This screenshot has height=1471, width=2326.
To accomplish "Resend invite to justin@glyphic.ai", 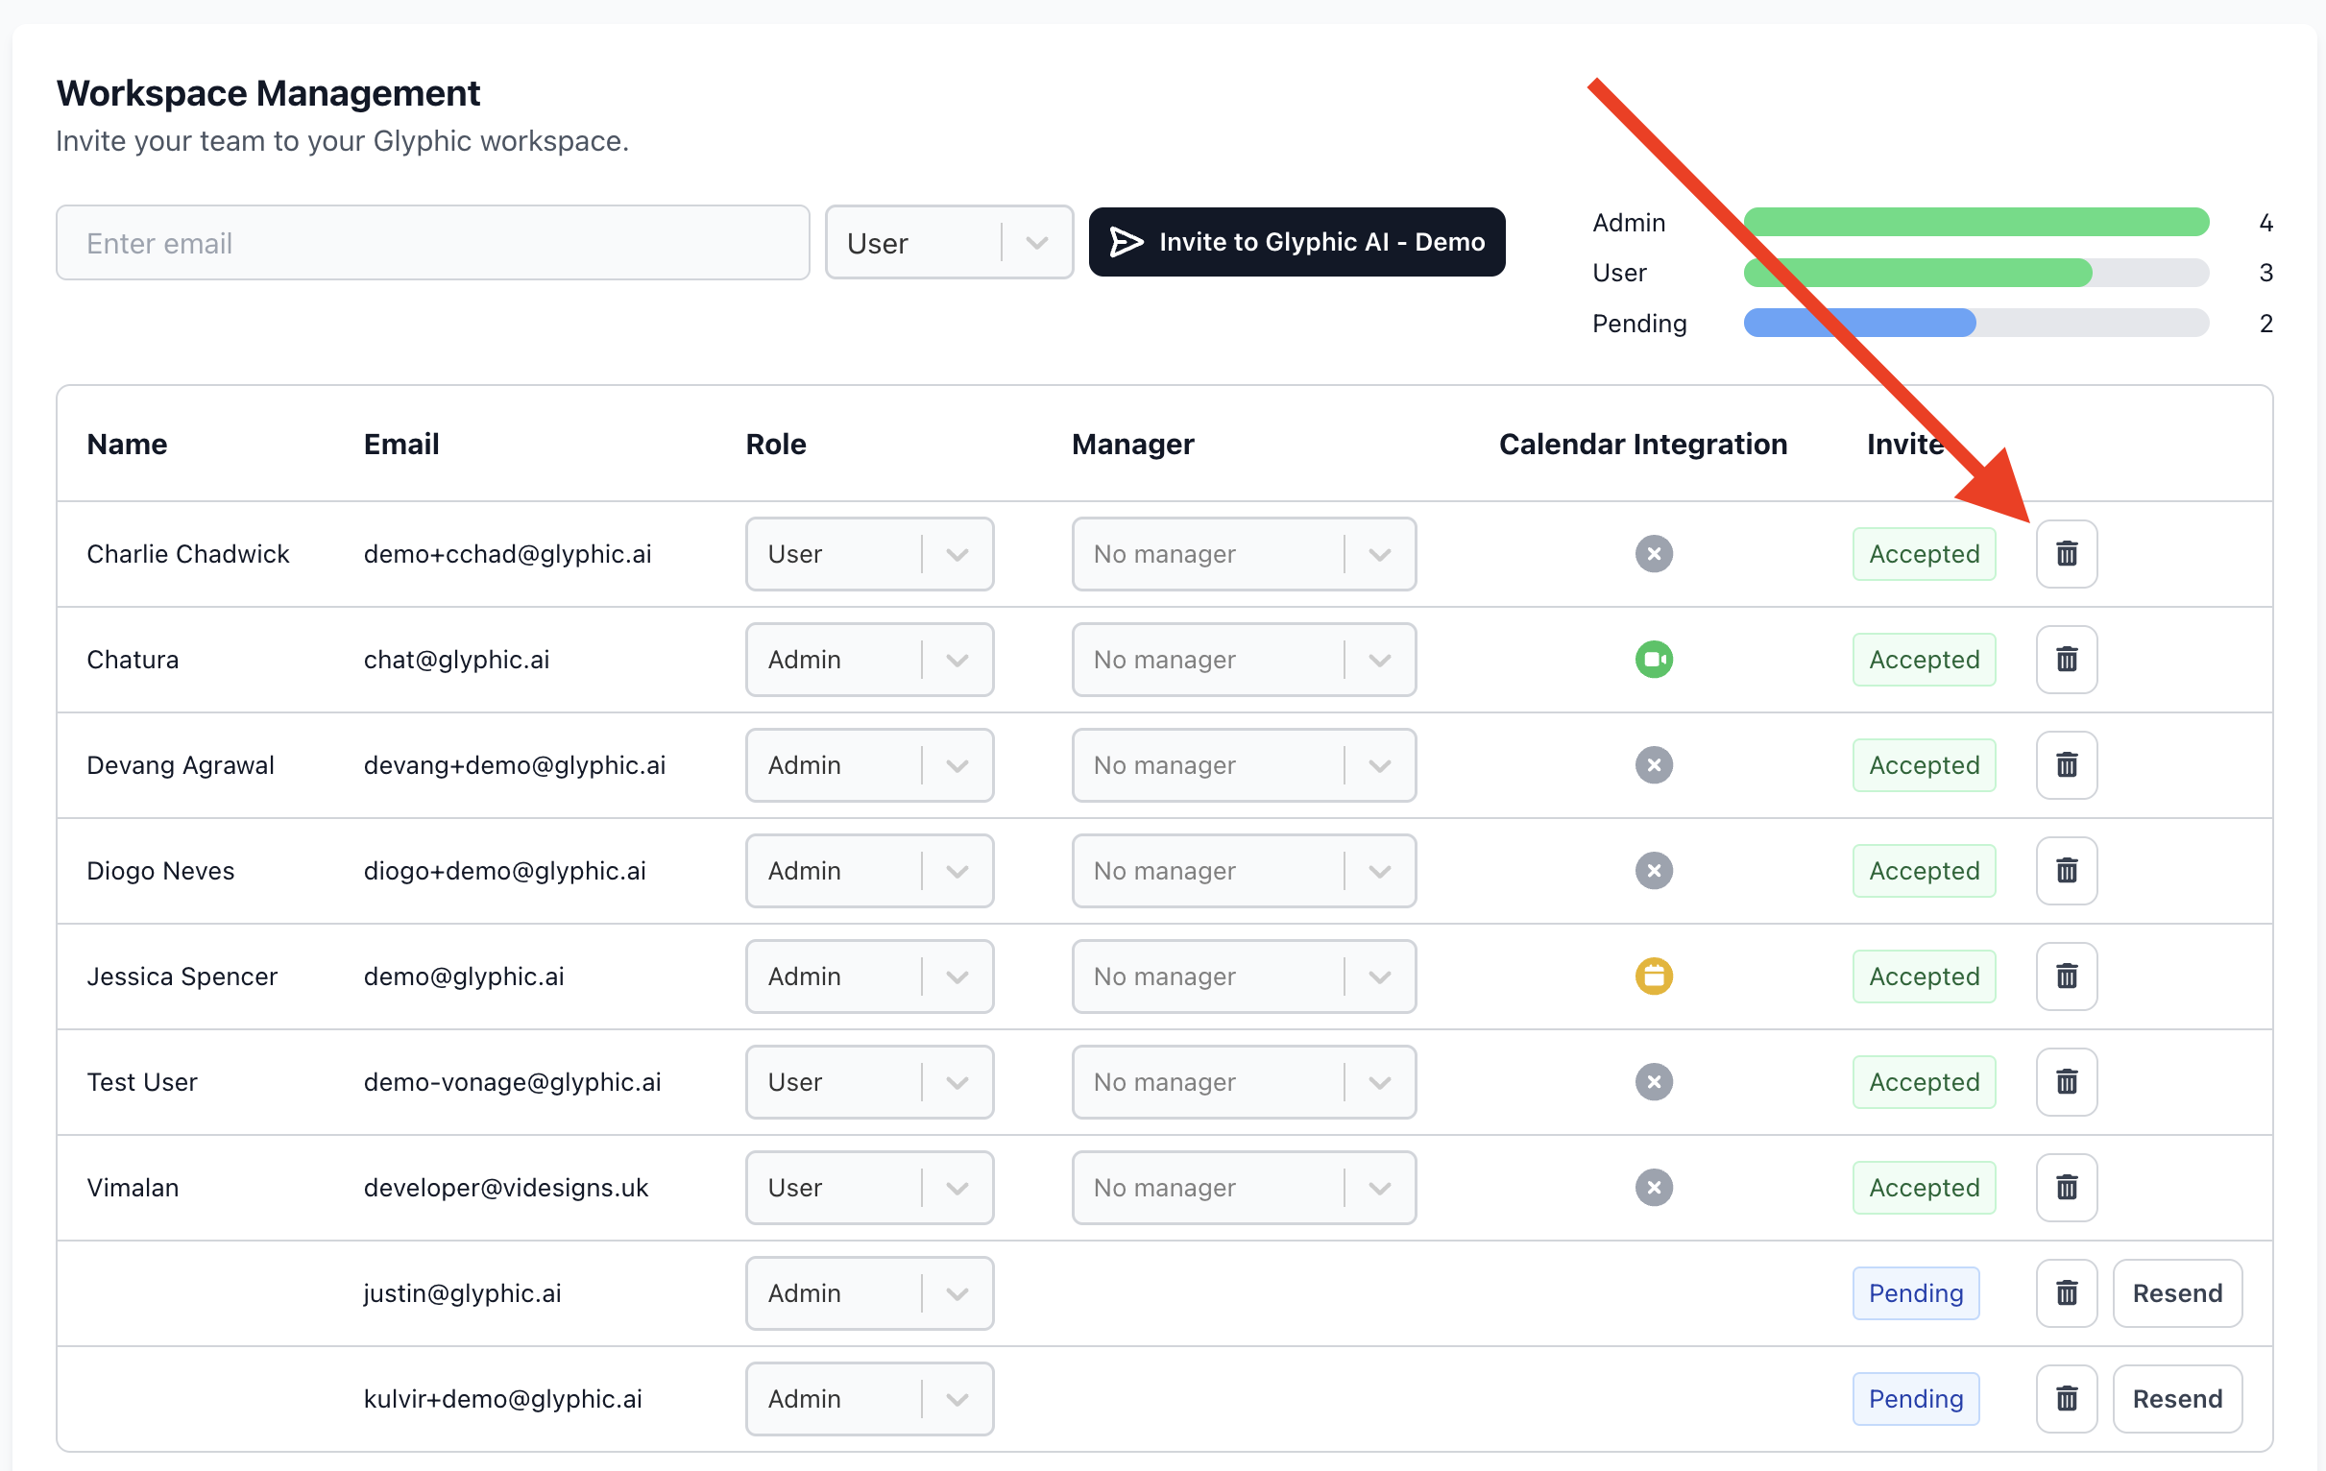I will [x=2176, y=1293].
